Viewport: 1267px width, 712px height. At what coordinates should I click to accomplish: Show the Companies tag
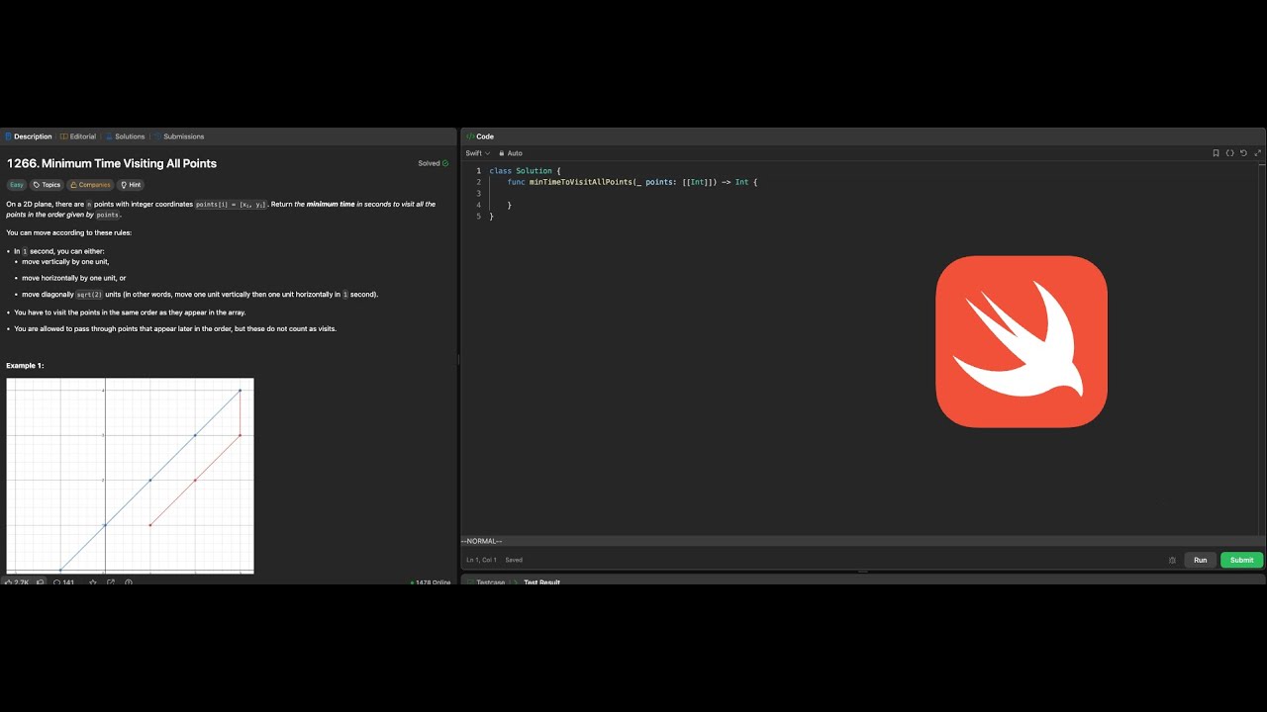pos(90,185)
